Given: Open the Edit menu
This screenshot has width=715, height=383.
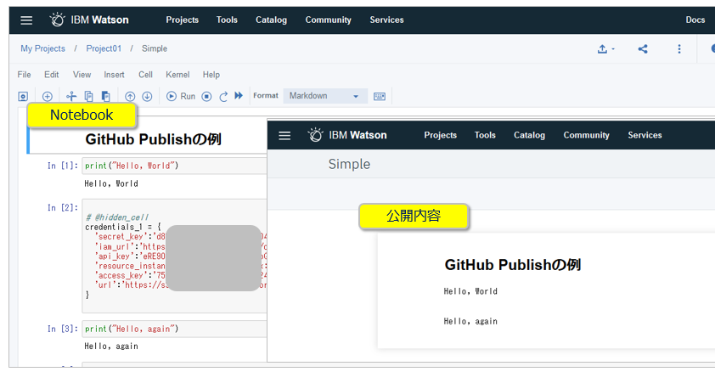Looking at the screenshot, I should (x=52, y=75).
